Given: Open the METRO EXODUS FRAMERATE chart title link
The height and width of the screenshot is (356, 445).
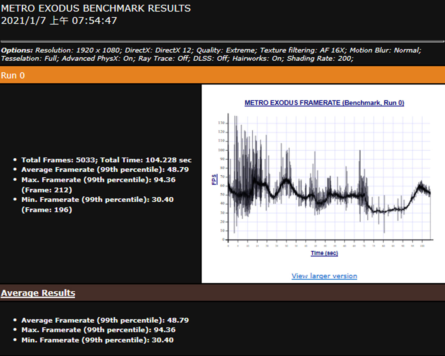Looking at the screenshot, I should (324, 103).
